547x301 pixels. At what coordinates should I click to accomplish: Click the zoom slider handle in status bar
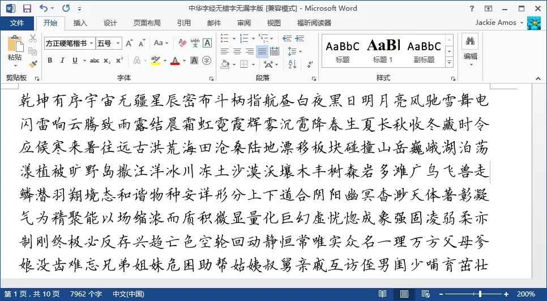point(480,294)
